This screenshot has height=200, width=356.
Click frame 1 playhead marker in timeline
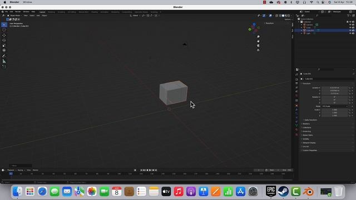[x=11, y=174]
